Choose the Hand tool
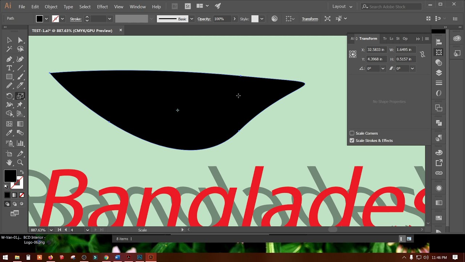 pyautogui.click(x=9, y=163)
